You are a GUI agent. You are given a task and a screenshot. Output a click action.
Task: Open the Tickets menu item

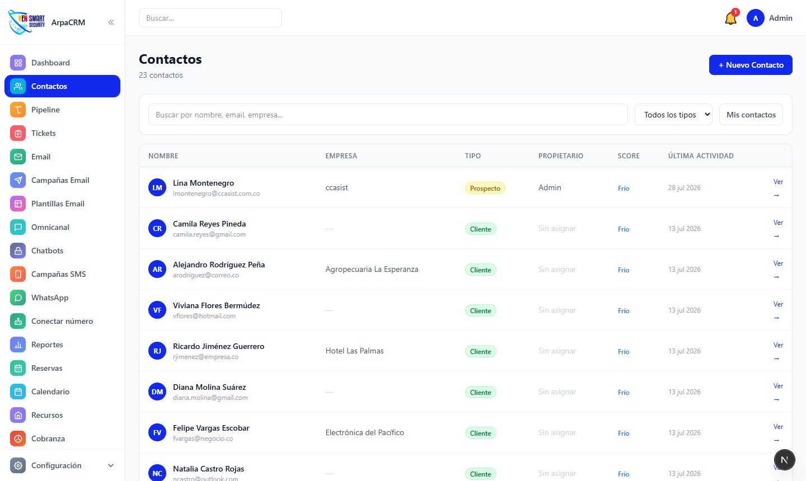pos(62,133)
